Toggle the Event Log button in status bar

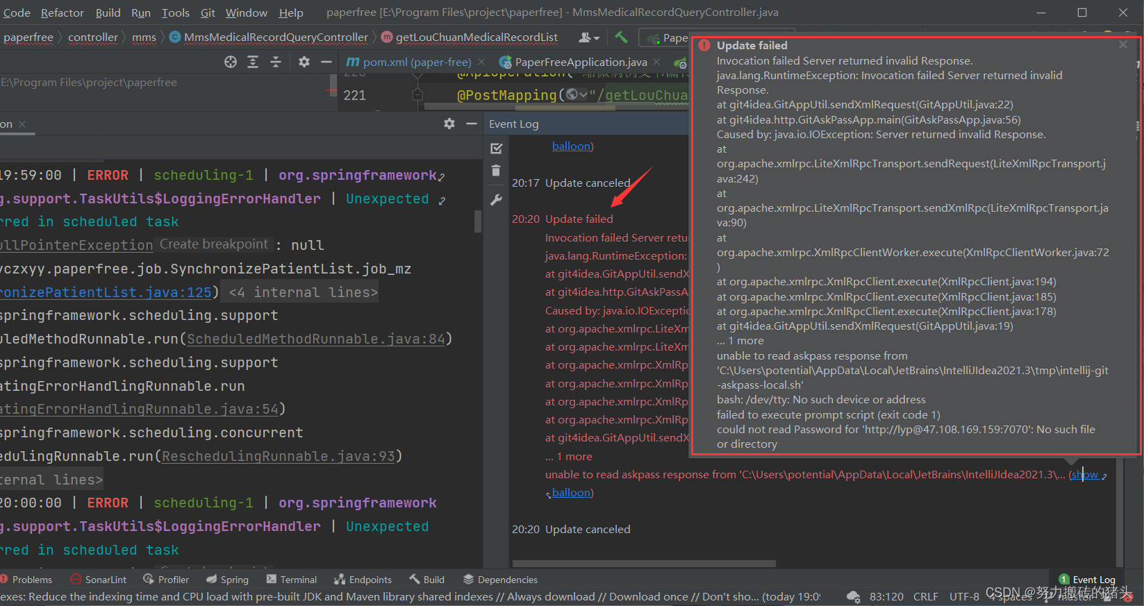click(x=1087, y=580)
